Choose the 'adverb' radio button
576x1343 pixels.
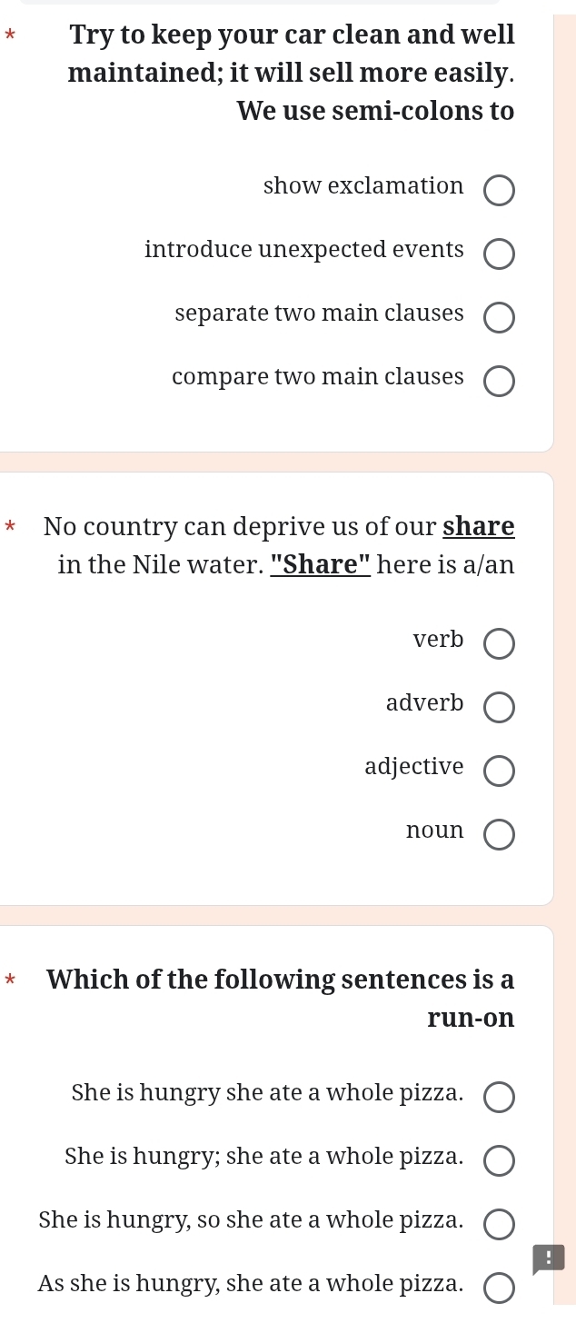tap(498, 708)
